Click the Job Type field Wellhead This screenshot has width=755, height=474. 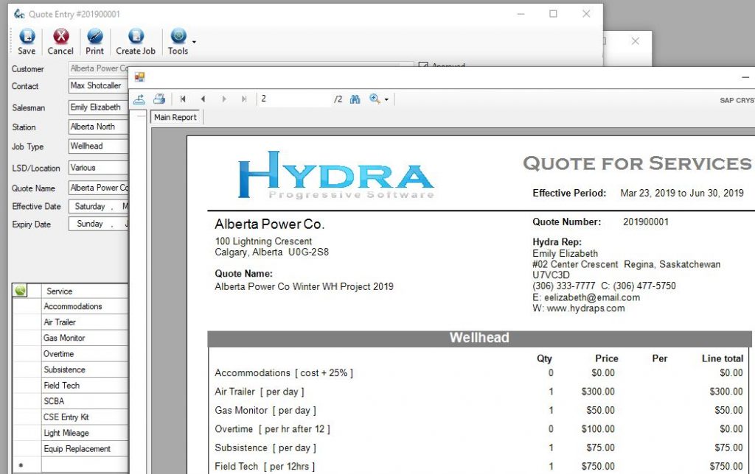[98, 146]
